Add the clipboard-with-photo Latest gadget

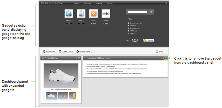69,23
